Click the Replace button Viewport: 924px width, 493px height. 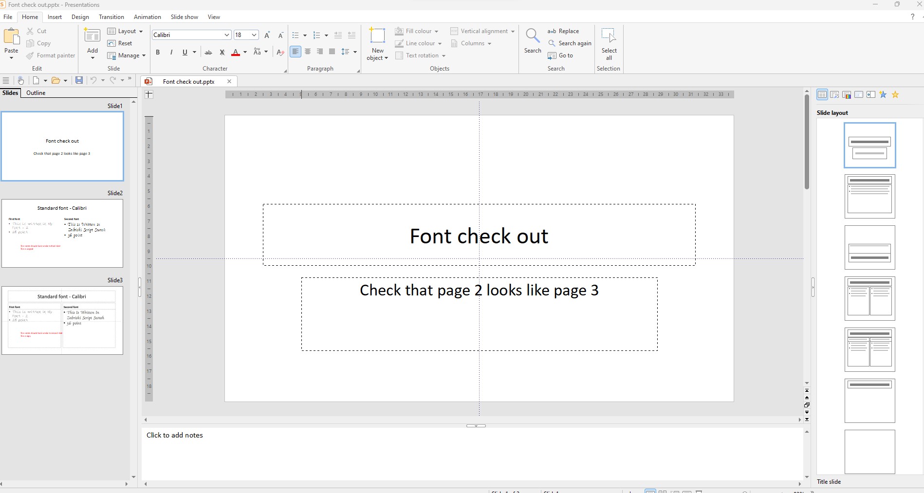[563, 31]
